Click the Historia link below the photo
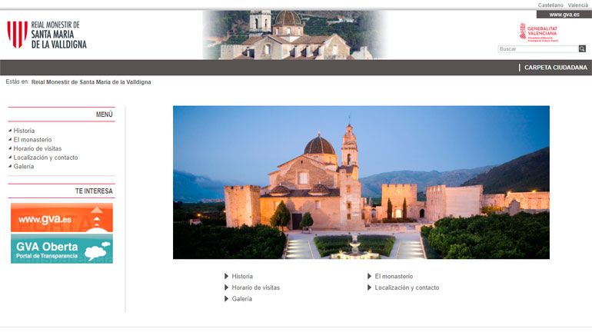 point(242,276)
